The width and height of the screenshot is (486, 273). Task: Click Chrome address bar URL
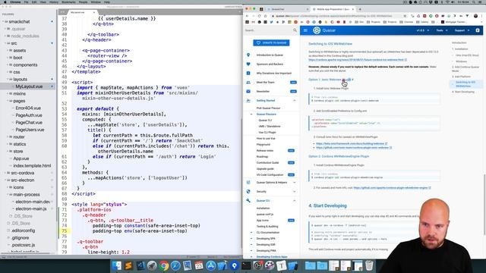(x=336, y=16)
